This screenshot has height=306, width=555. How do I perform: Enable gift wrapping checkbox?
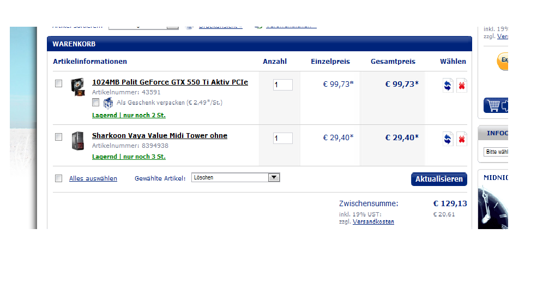point(95,103)
